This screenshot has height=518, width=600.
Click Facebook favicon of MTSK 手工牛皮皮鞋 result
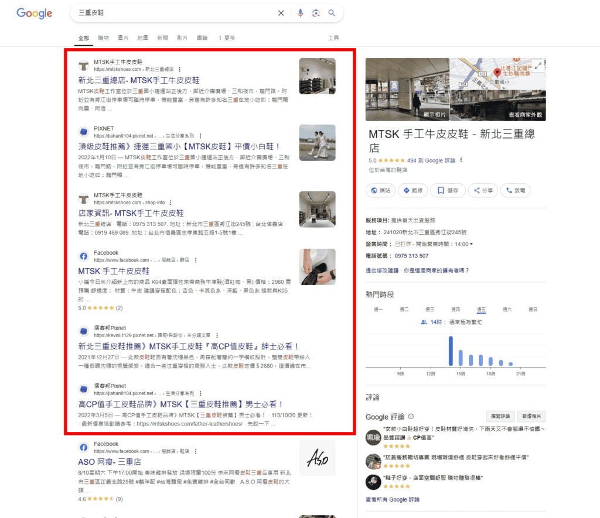(x=83, y=256)
